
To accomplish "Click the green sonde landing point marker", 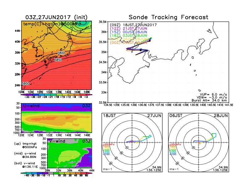I will [x=151, y=38].
